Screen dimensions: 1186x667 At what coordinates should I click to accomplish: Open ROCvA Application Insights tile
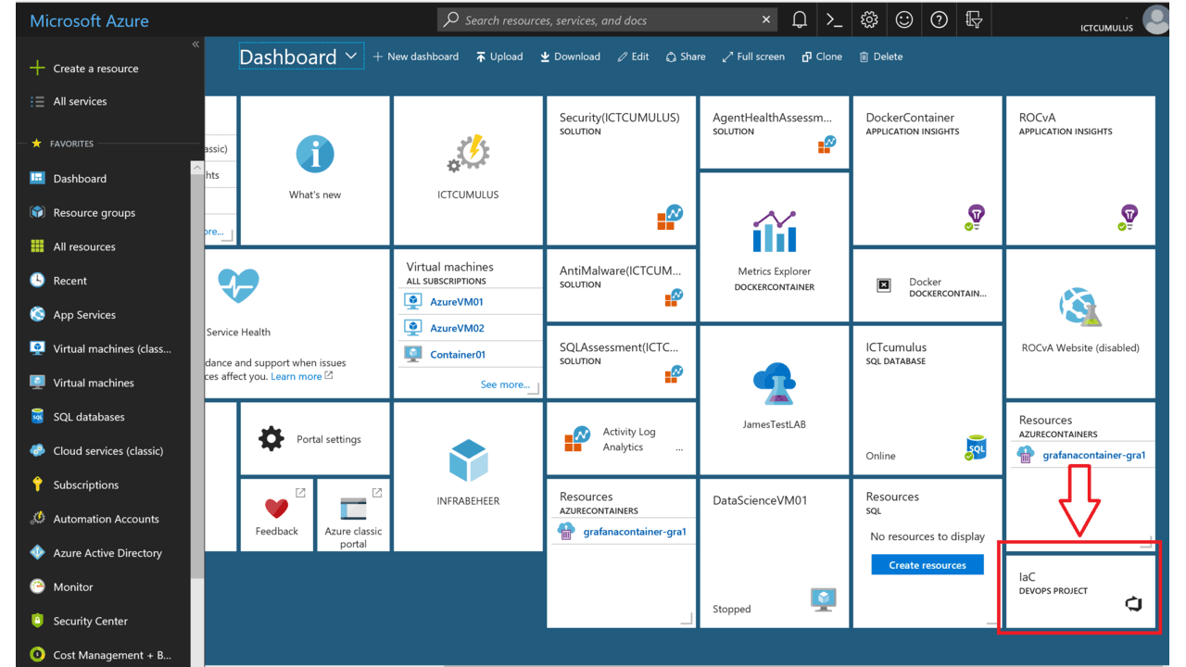click(1080, 170)
